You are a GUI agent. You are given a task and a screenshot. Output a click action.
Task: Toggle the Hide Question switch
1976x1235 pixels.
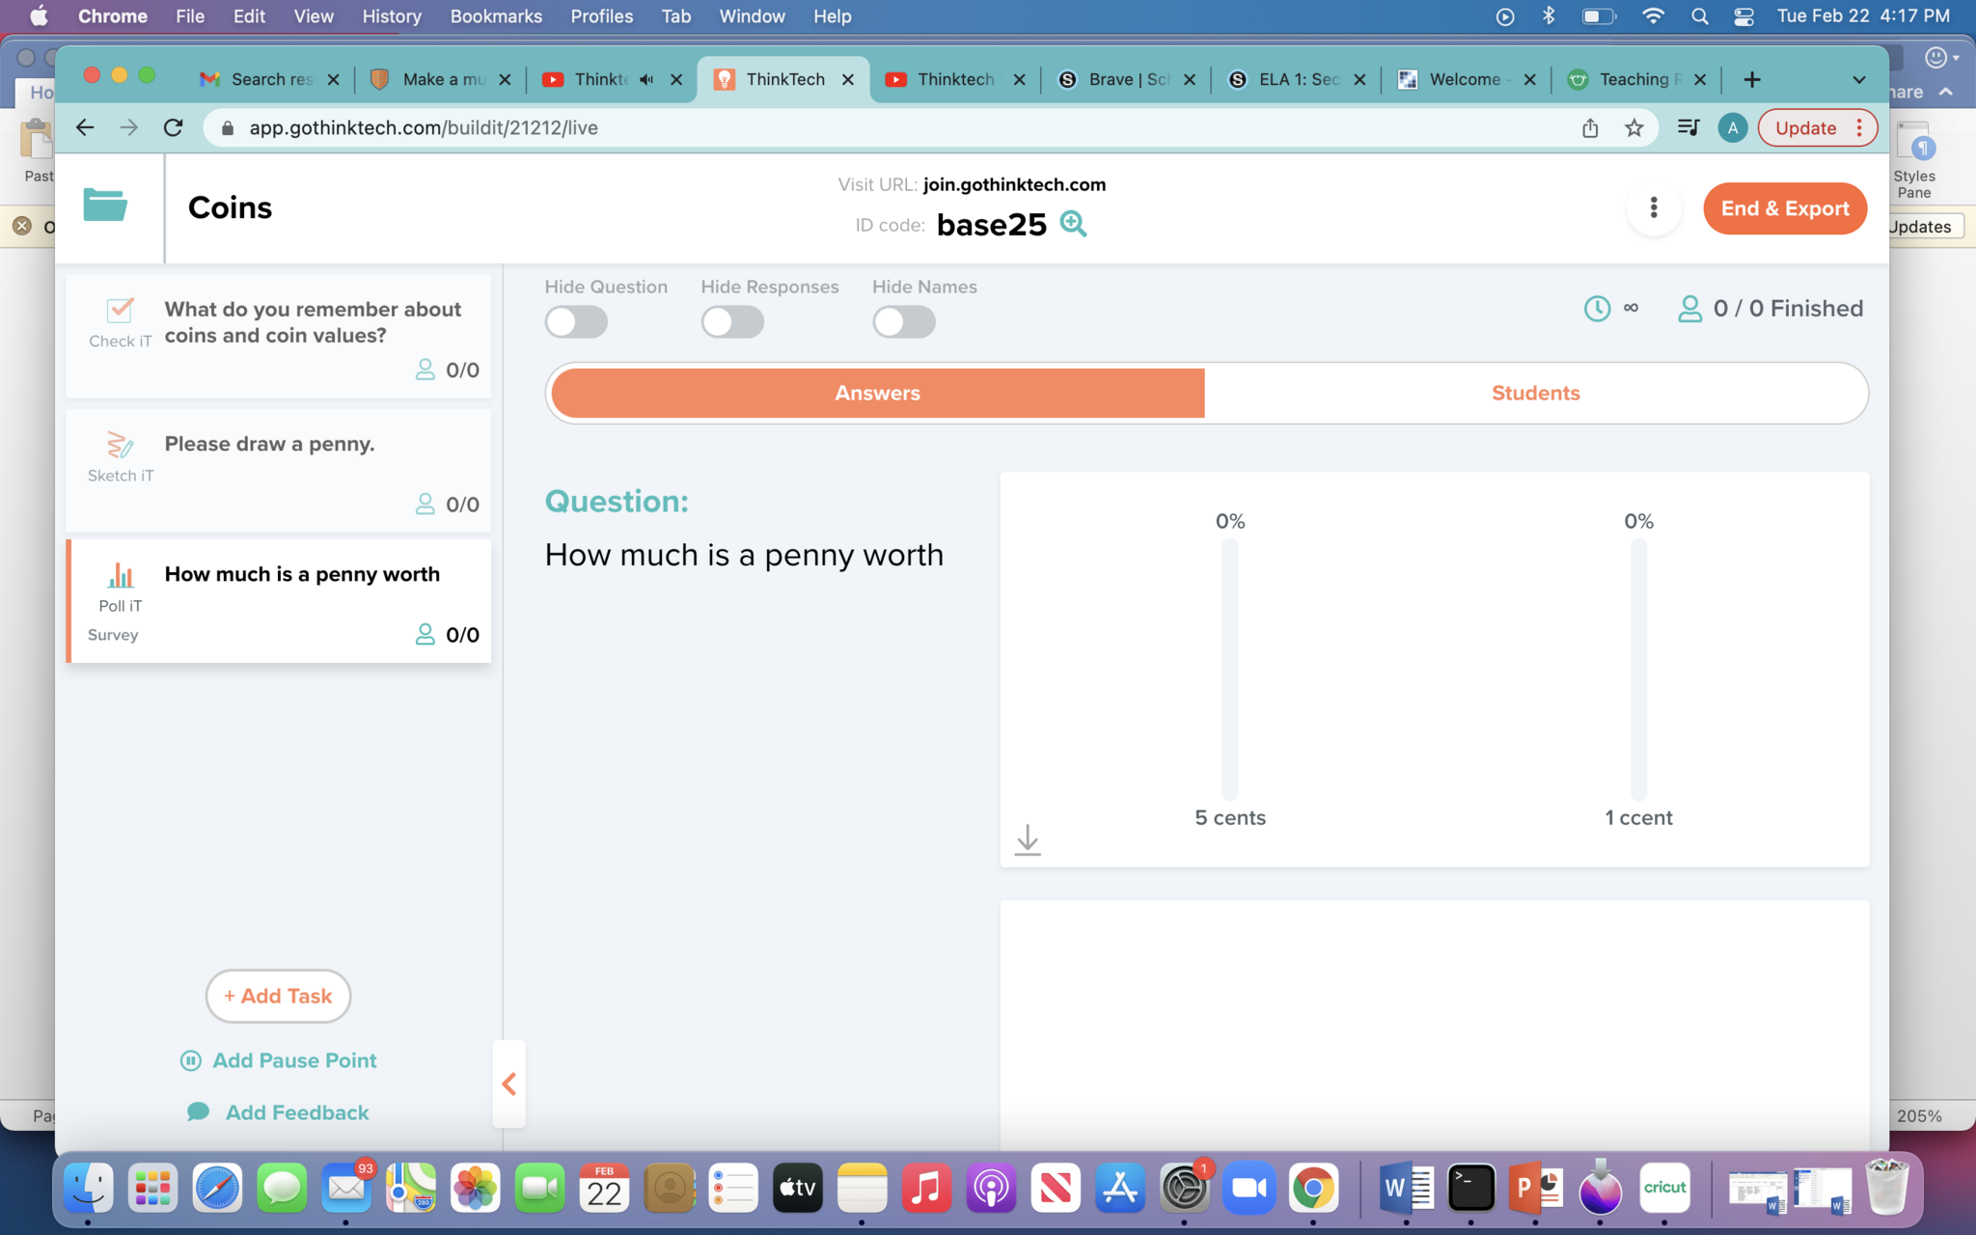pos(576,321)
